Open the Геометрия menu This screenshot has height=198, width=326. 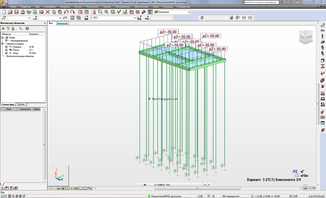49,7
